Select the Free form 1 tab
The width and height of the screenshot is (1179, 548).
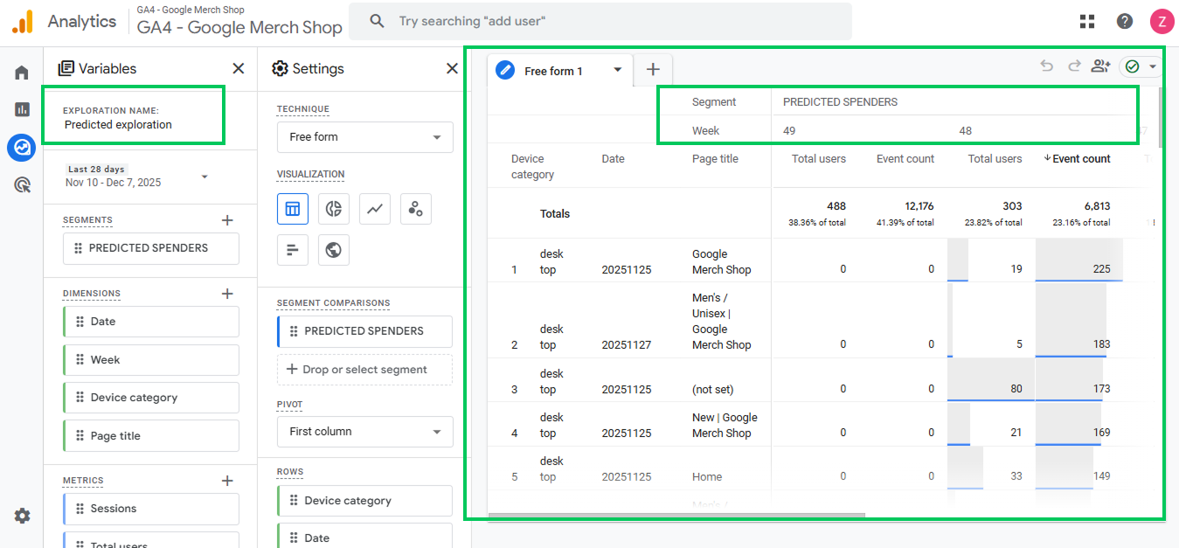(x=553, y=72)
